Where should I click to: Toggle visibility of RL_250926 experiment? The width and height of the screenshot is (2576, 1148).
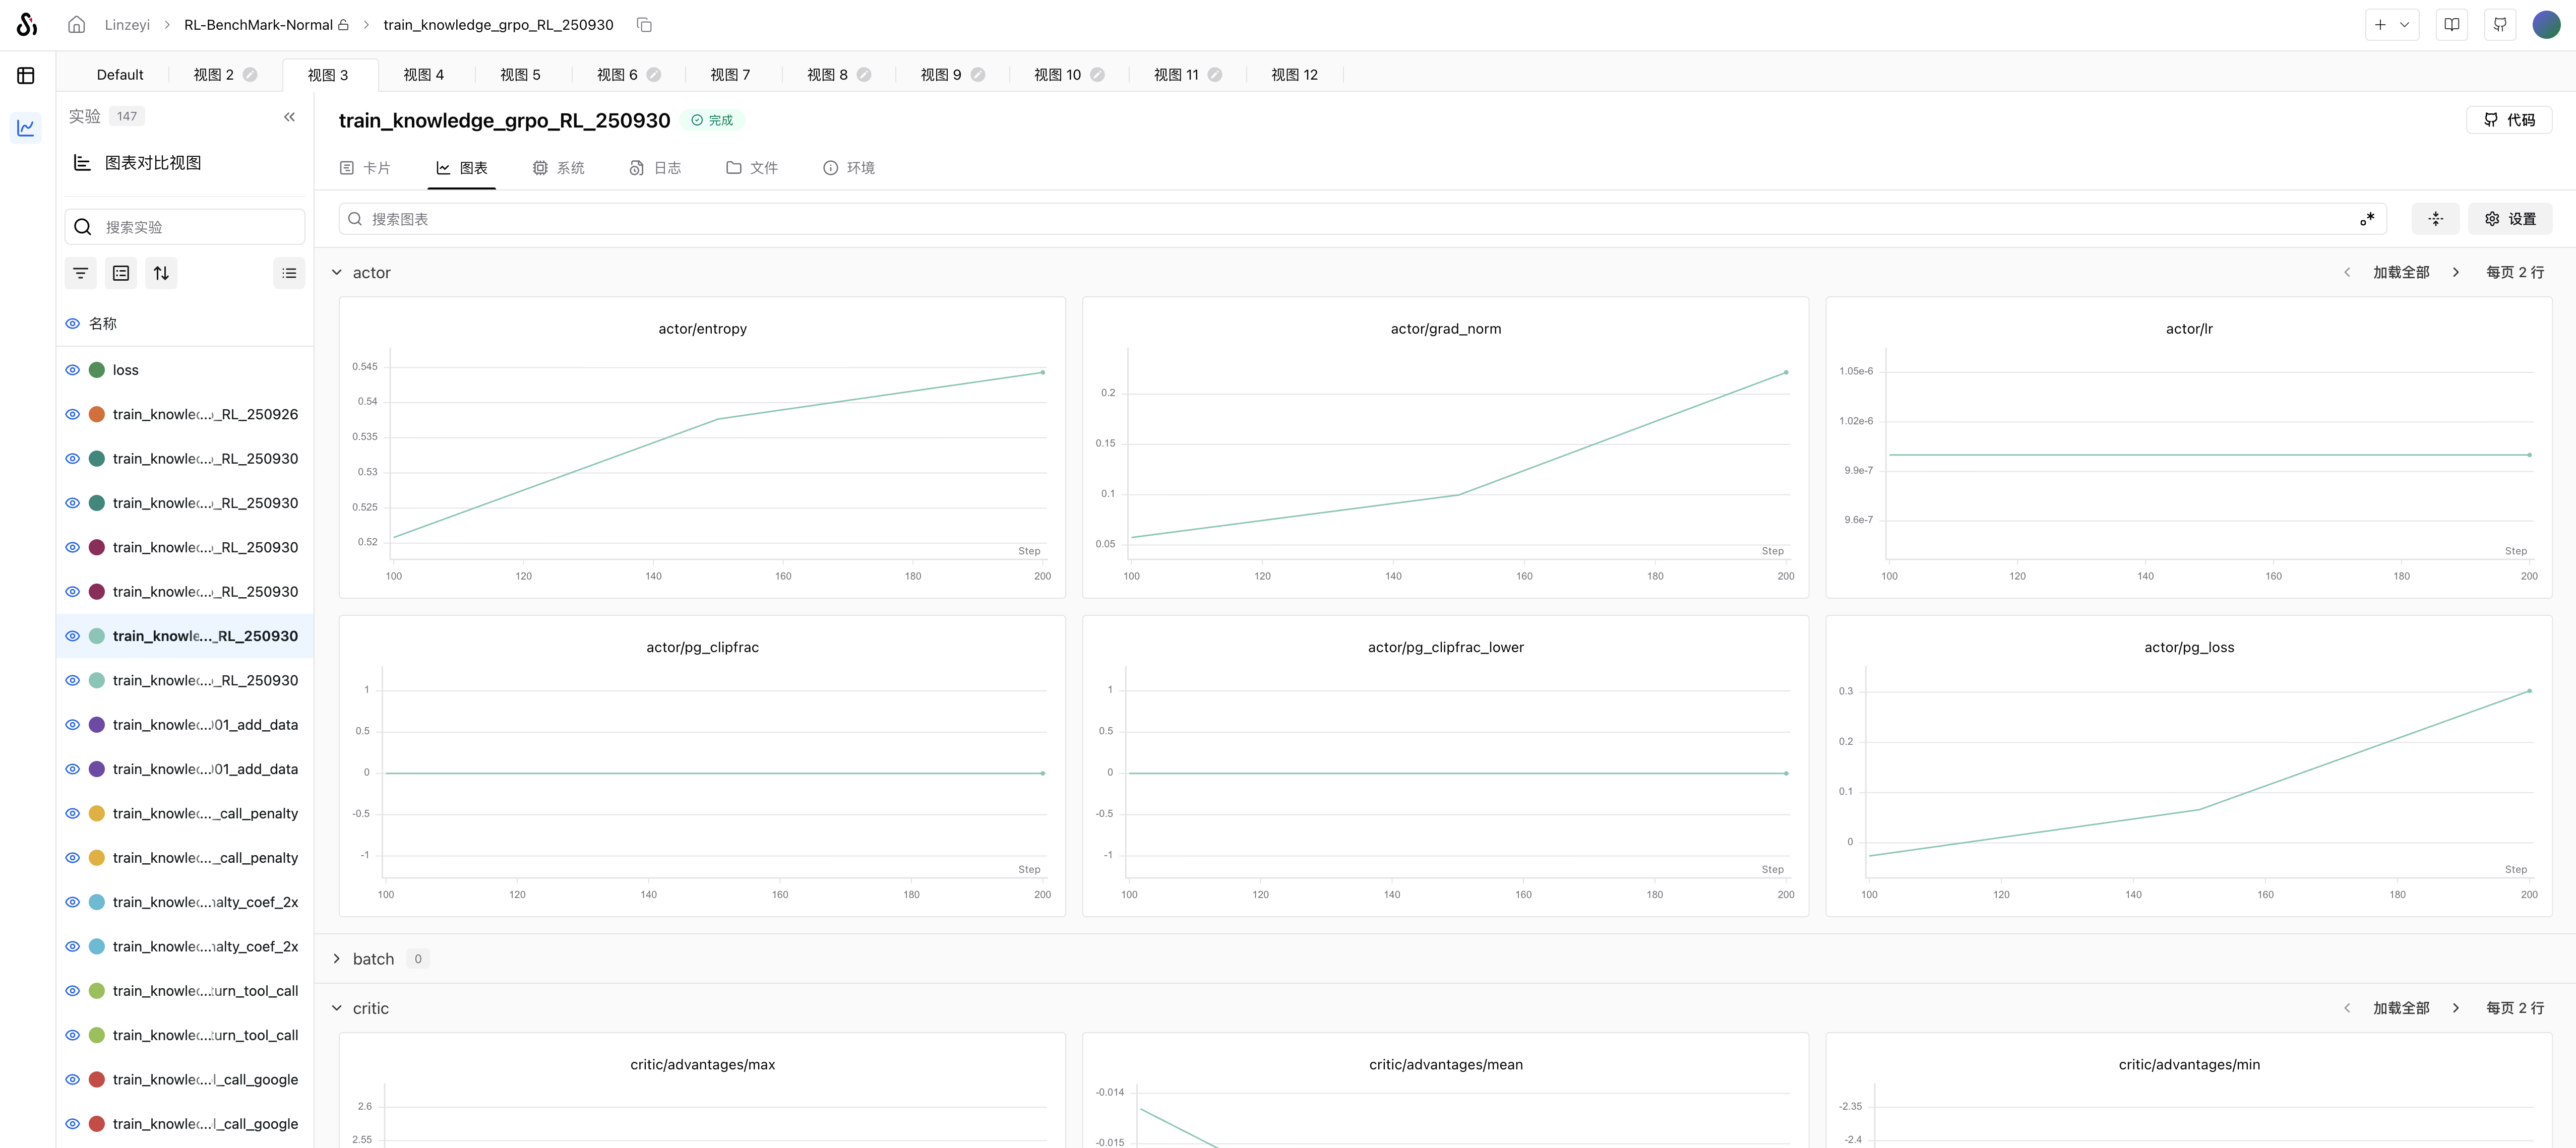(72, 414)
